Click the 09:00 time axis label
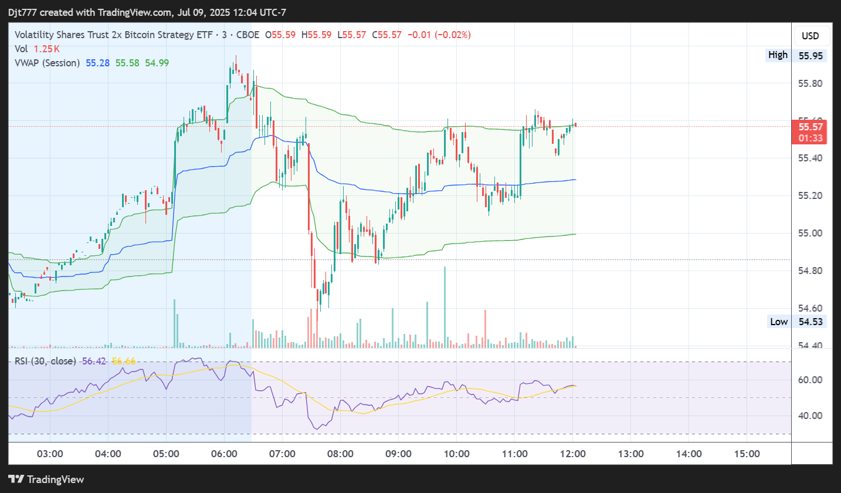The width and height of the screenshot is (841, 493). pyautogui.click(x=399, y=454)
